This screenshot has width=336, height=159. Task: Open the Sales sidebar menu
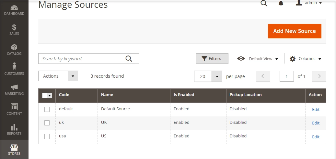pos(14,29)
